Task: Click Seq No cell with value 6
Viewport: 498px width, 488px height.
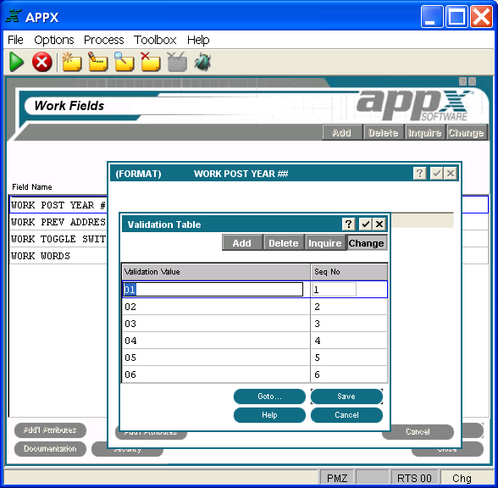Action: pos(349,374)
